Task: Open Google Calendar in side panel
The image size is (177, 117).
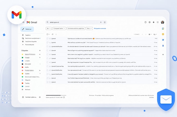Action: click(163, 29)
